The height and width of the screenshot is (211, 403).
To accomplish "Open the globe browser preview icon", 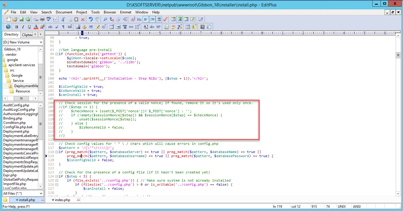I will tap(8, 27).
